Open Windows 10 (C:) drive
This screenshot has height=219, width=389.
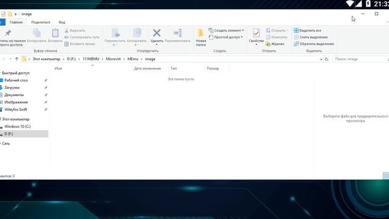pyautogui.click(x=18, y=127)
